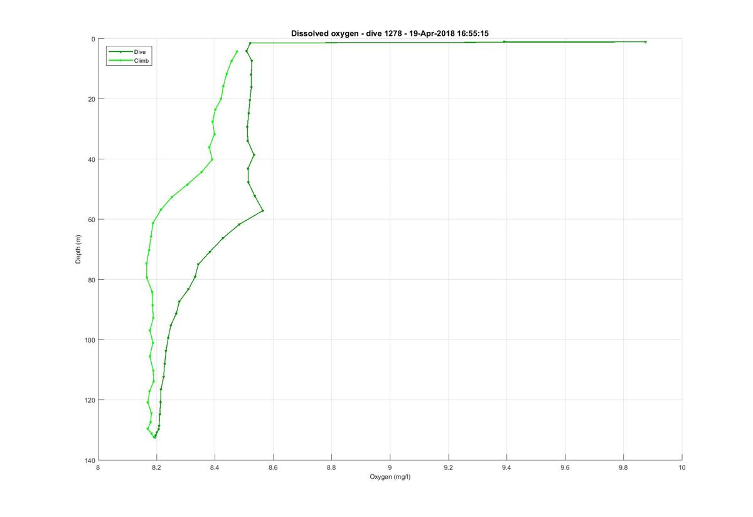Screen dimensions: 753x517
Task: Click y-axis tick label '40'
Action: [x=91, y=159]
